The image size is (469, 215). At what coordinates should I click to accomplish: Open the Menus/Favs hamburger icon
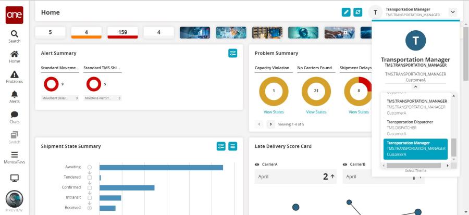click(15, 157)
